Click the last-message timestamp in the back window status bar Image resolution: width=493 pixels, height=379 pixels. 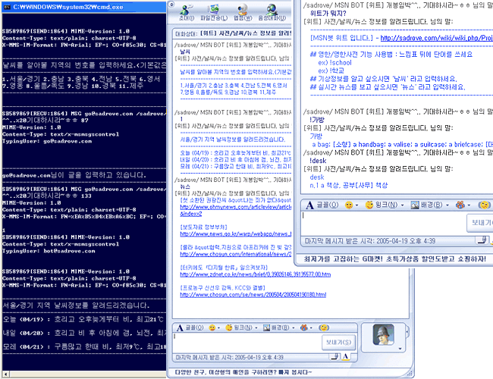(229, 357)
